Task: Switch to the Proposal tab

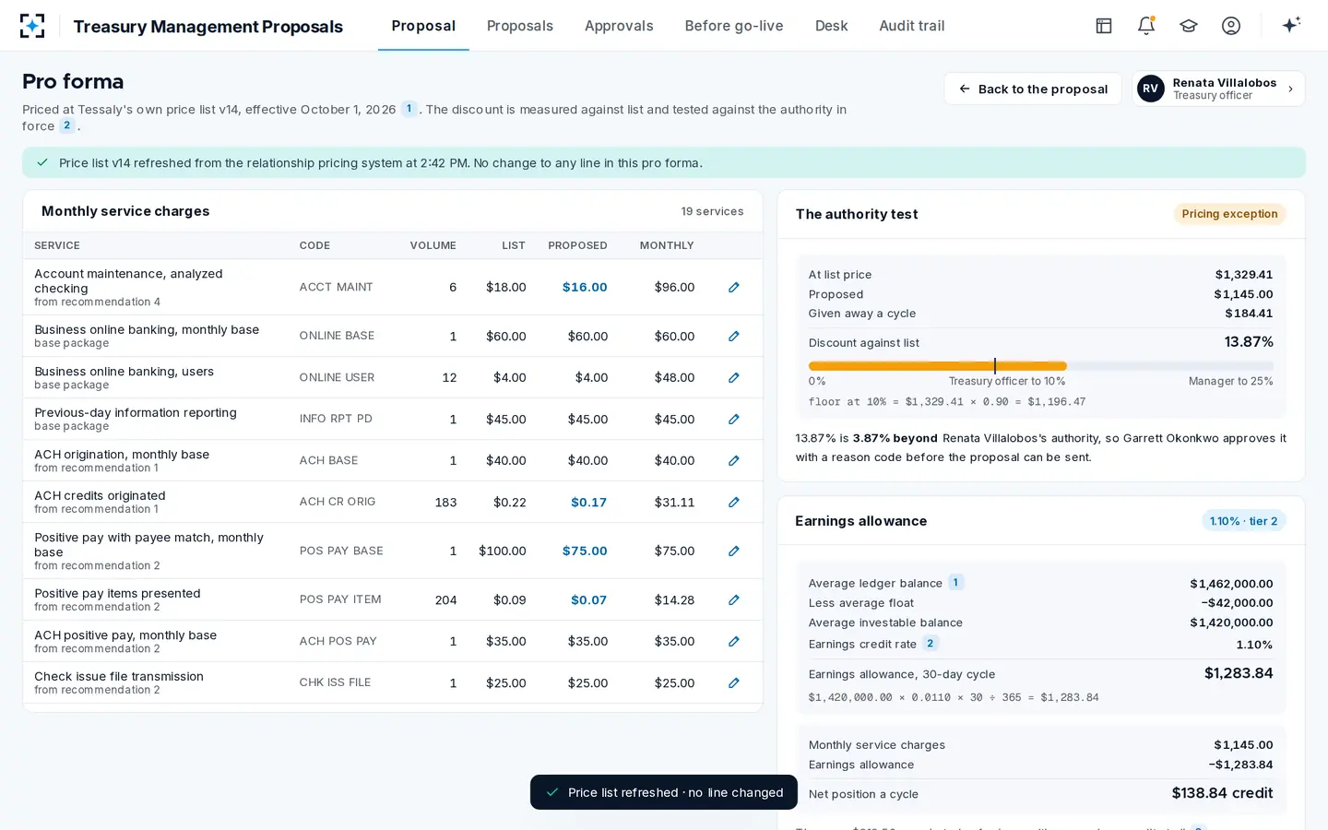Action: coord(423,26)
